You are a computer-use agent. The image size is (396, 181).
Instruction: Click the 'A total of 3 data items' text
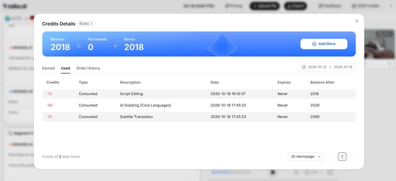tap(61, 157)
